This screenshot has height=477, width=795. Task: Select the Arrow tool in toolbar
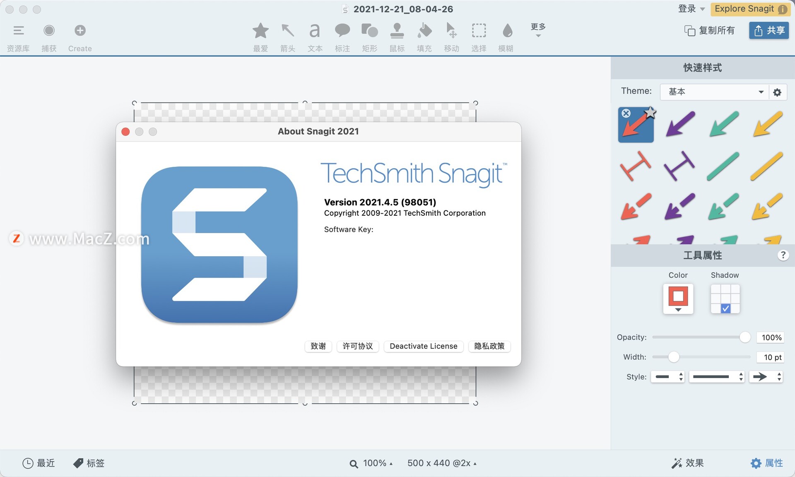pyautogui.click(x=287, y=31)
